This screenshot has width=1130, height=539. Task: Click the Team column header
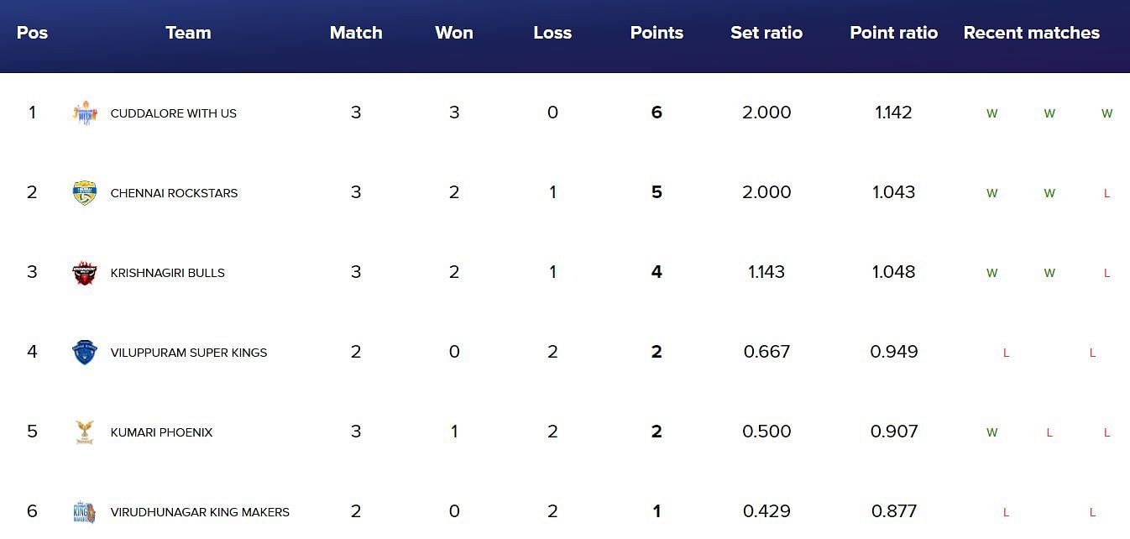click(188, 33)
